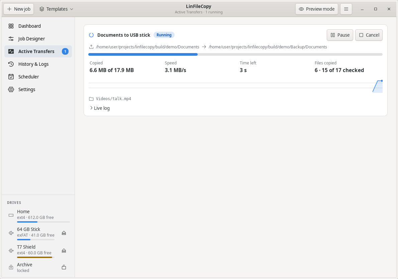The height and width of the screenshot is (279, 398).
Task: Click the 64 GB Stick USB icon
Action: tap(11, 233)
